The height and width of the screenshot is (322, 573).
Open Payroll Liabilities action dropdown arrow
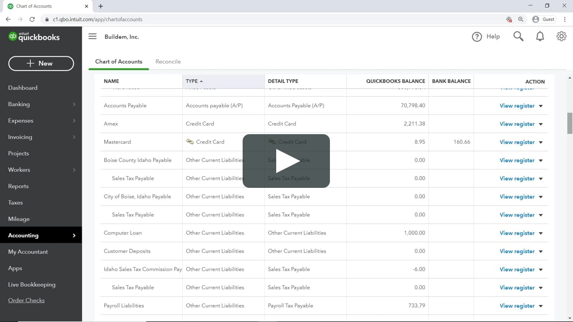click(x=541, y=306)
